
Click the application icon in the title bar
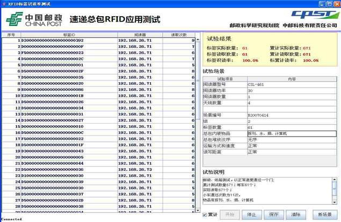coord(4,4)
